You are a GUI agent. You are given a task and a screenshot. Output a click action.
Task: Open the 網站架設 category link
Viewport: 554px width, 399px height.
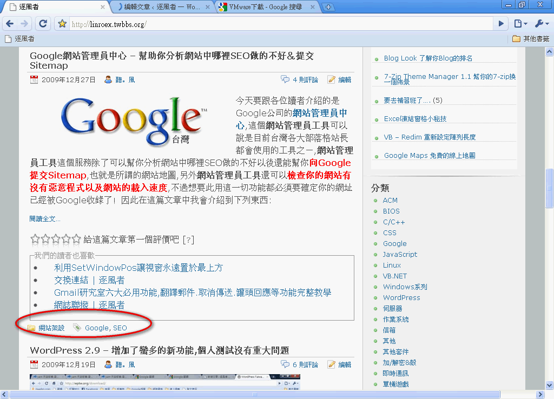coord(51,328)
